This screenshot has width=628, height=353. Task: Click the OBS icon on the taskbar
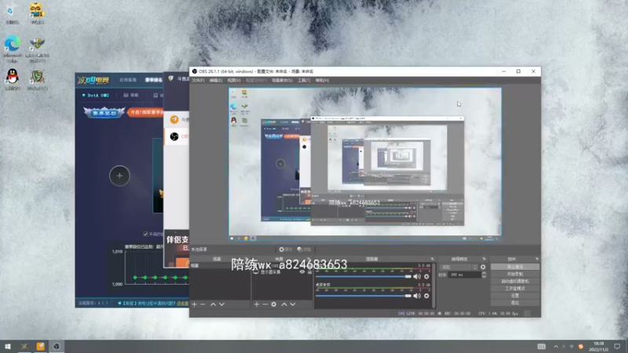[57, 346]
